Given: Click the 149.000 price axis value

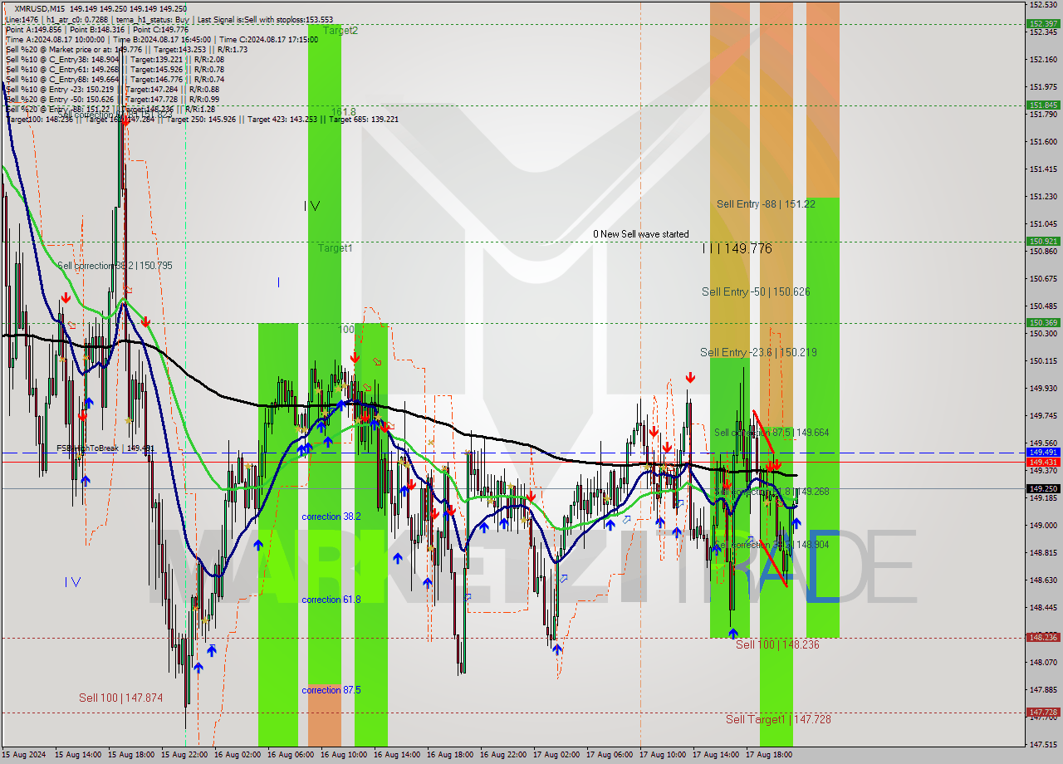Looking at the screenshot, I should (x=1042, y=526).
